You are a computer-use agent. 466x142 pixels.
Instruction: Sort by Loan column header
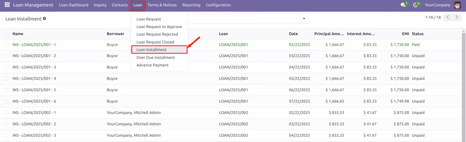[x=223, y=34]
